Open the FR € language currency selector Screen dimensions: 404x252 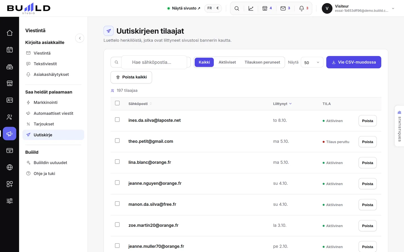[213, 8]
